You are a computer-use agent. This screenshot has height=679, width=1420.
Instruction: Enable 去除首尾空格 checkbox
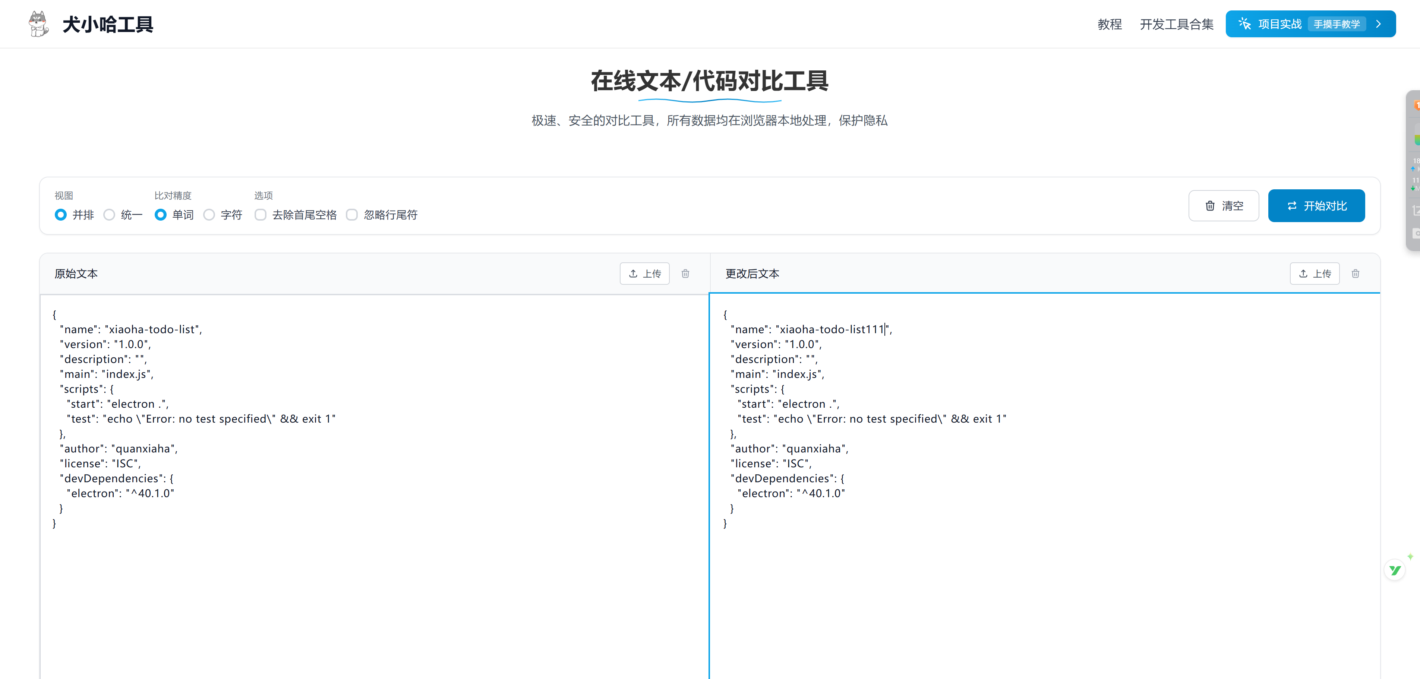(260, 214)
